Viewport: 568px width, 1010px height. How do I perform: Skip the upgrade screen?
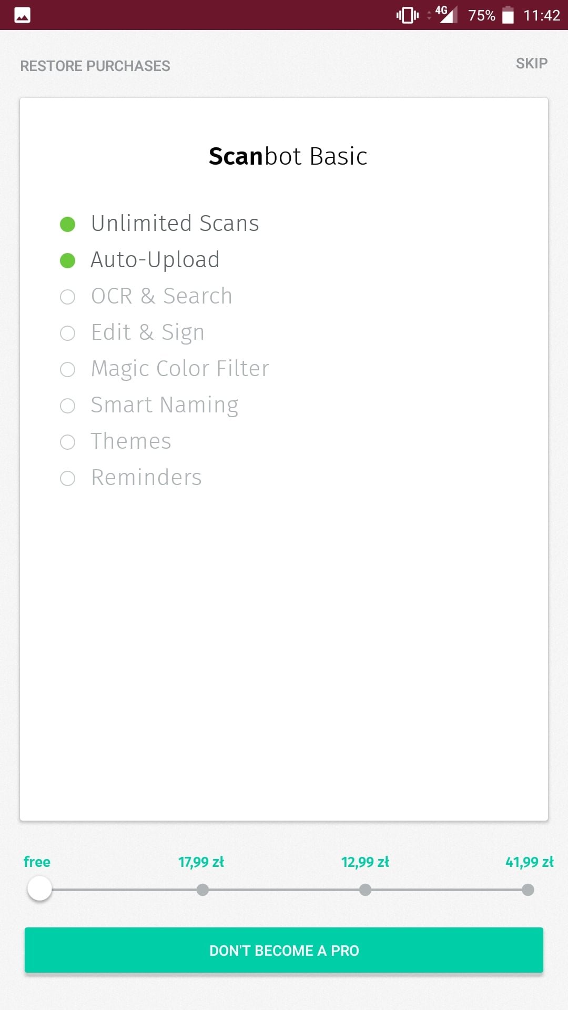point(532,64)
